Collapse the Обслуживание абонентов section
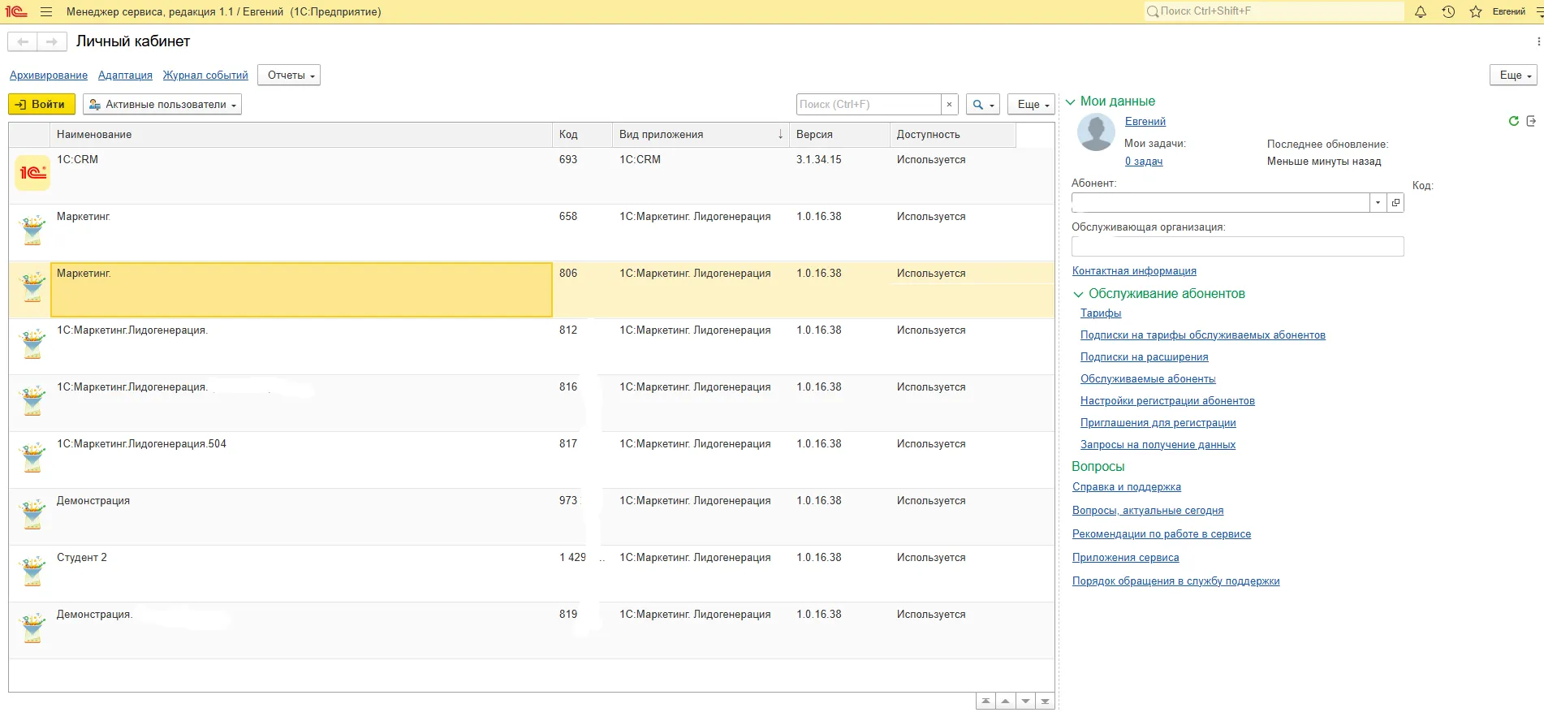The image size is (1544, 721). coord(1078,294)
